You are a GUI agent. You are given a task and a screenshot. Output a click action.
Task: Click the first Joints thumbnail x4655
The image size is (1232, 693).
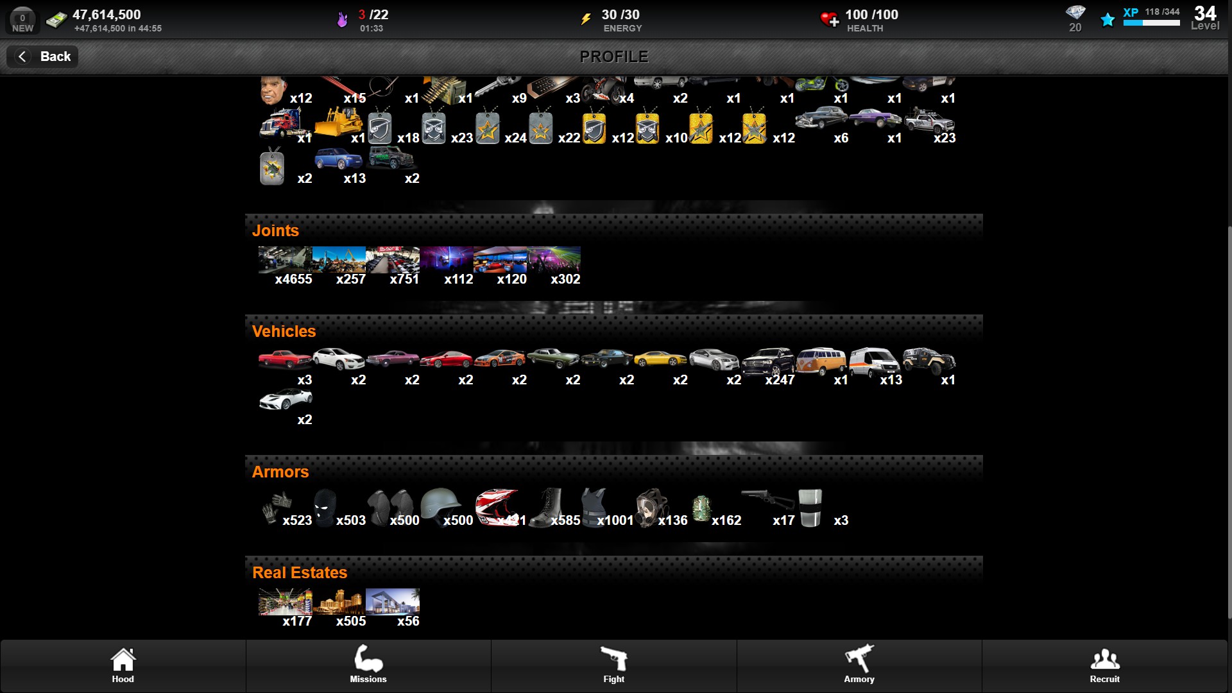tap(285, 260)
